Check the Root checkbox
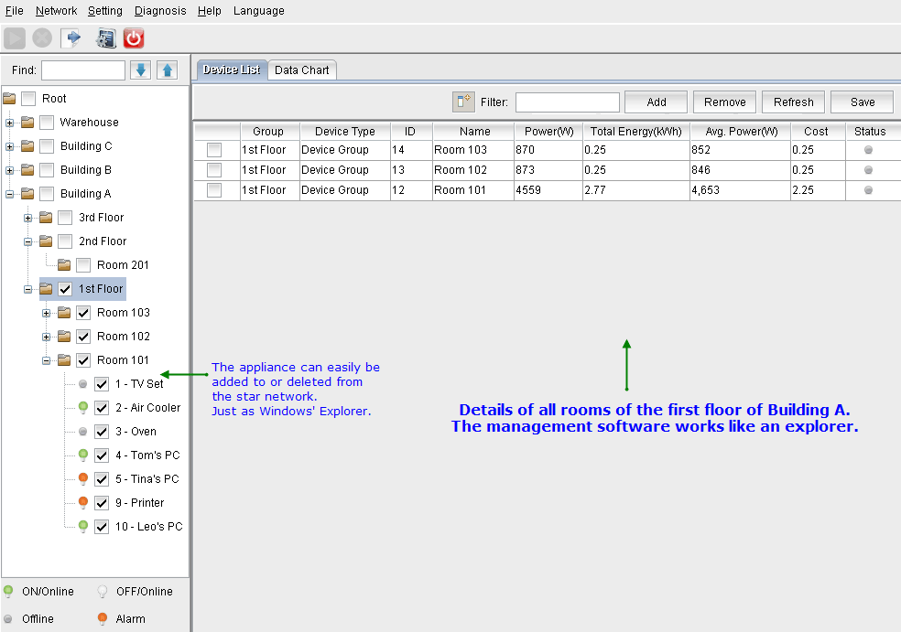Image resolution: width=901 pixels, height=632 pixels. pyautogui.click(x=28, y=99)
